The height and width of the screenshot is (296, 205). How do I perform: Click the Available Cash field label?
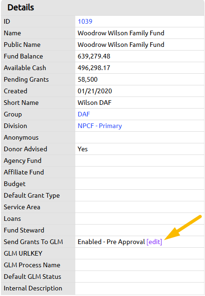coord(25,68)
